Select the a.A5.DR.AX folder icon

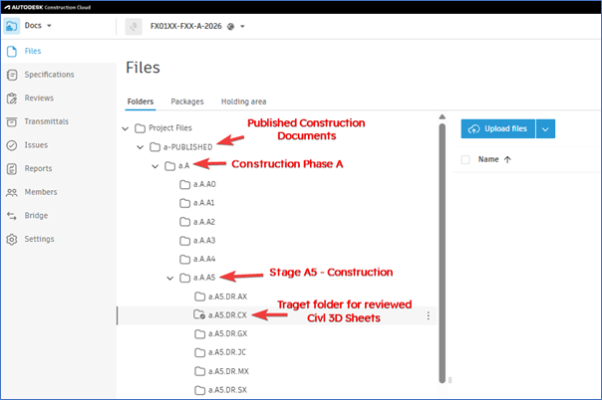[x=199, y=297]
